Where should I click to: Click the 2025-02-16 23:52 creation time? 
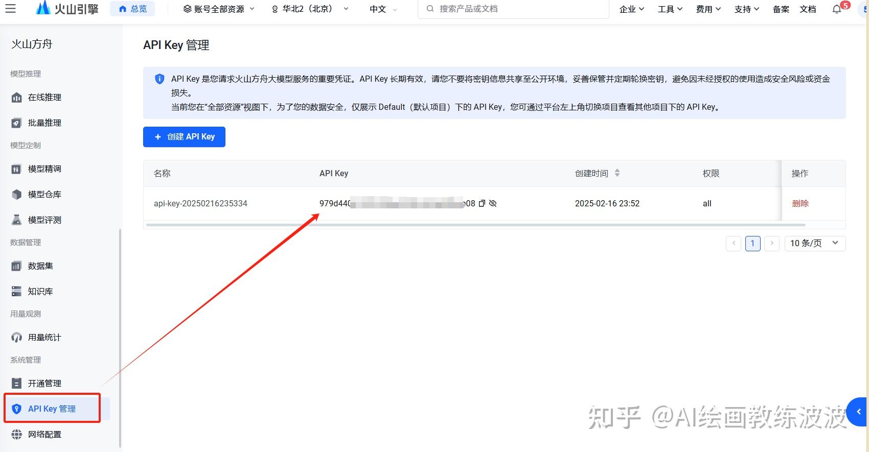point(607,203)
